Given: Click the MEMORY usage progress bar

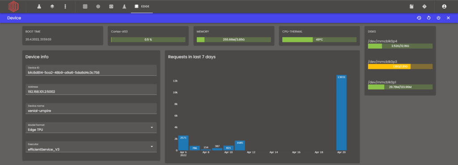Looking at the screenshot, I should click(233, 40).
